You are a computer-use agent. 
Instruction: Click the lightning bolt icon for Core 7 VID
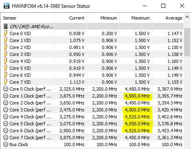click(x=6, y=82)
